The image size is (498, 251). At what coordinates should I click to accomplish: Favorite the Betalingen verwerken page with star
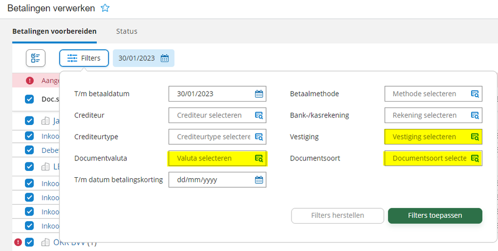coord(105,8)
